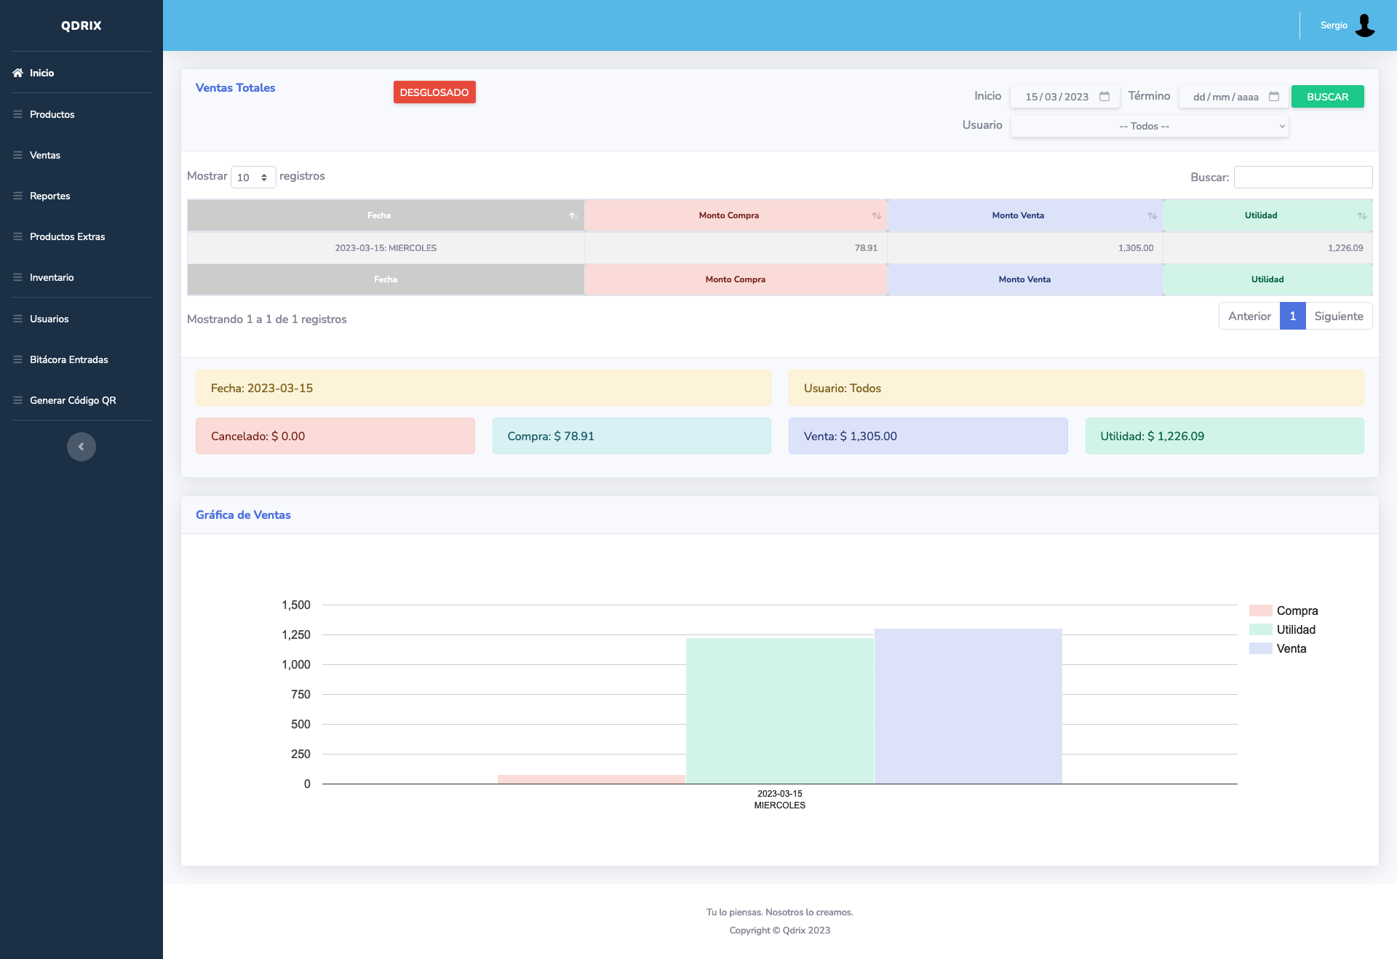This screenshot has height=959, width=1397.
Task: Click the green BUSCAR button
Action: [x=1327, y=97]
